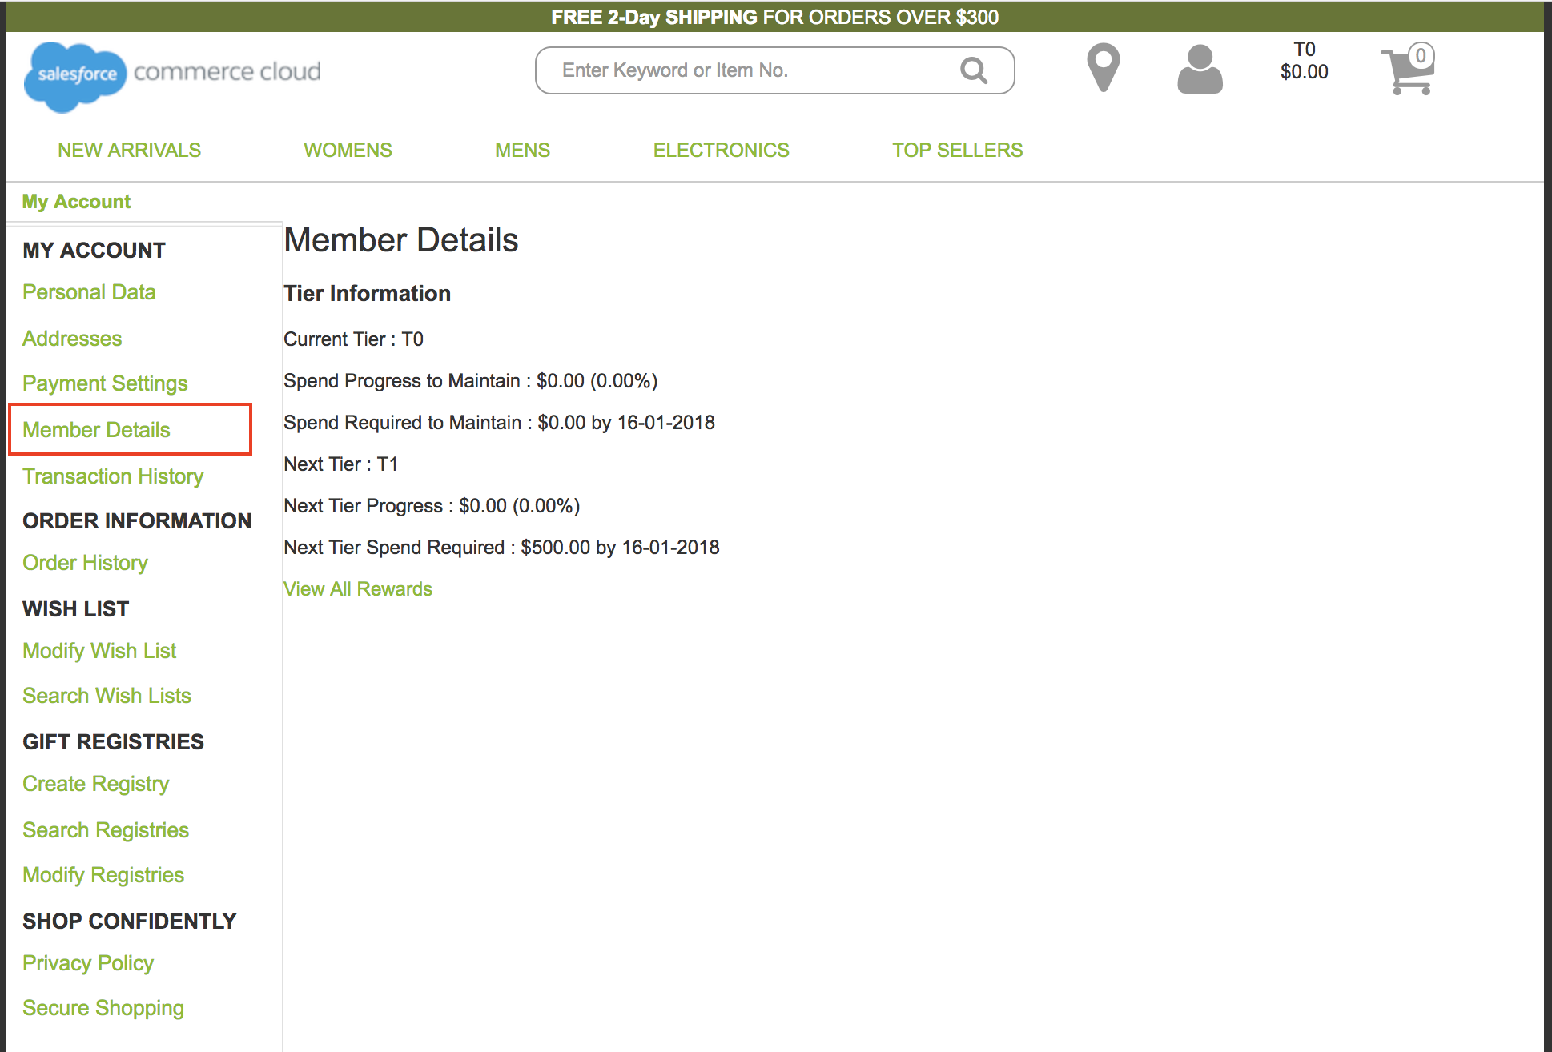
Task: Open the Womens menu
Action: point(348,150)
